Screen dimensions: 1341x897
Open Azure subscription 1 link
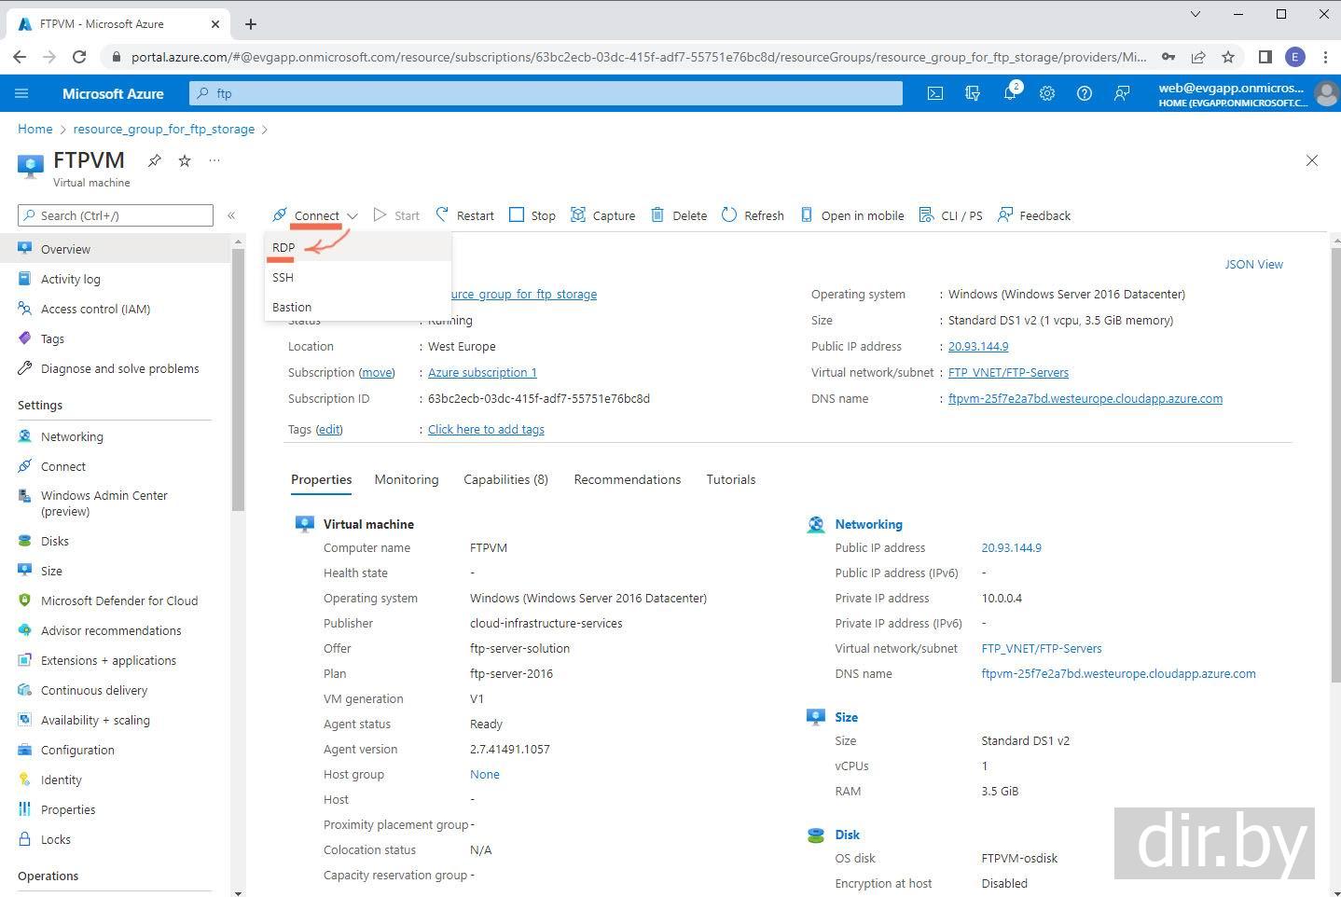482,372
